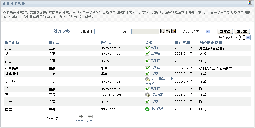
Task: Click the 角色指派去除请求 description cell
Action: tap(212, 48)
